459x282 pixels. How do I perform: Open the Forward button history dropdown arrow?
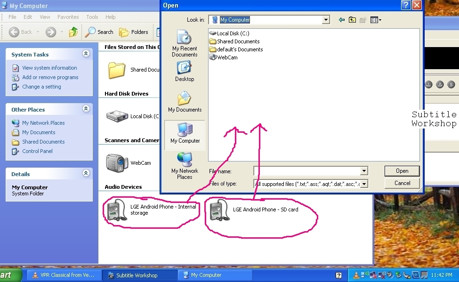click(62, 32)
